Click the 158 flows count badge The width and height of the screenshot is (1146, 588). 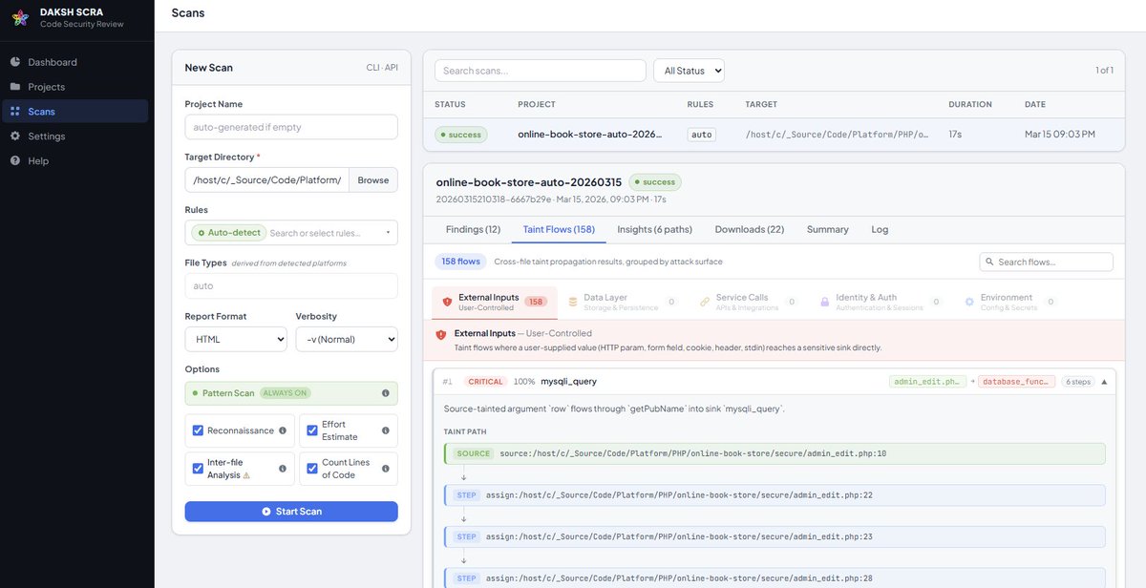point(460,262)
